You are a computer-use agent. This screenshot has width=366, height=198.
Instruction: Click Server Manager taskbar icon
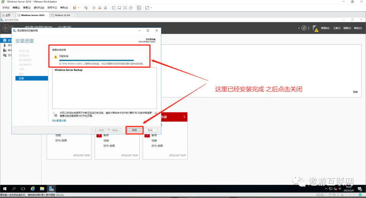(x=52, y=189)
